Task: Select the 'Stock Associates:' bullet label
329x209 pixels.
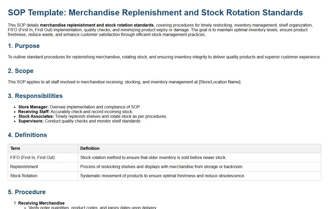Action: 36,116
